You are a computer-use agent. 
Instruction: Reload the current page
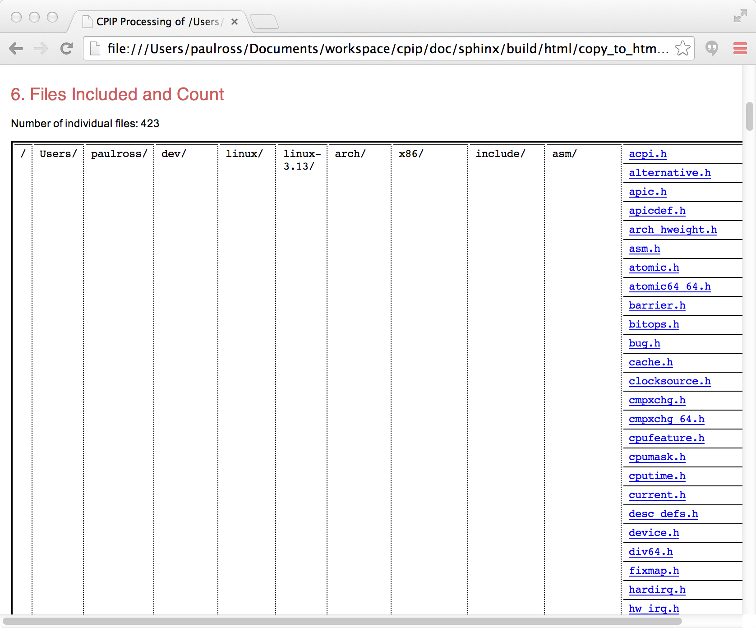point(66,48)
